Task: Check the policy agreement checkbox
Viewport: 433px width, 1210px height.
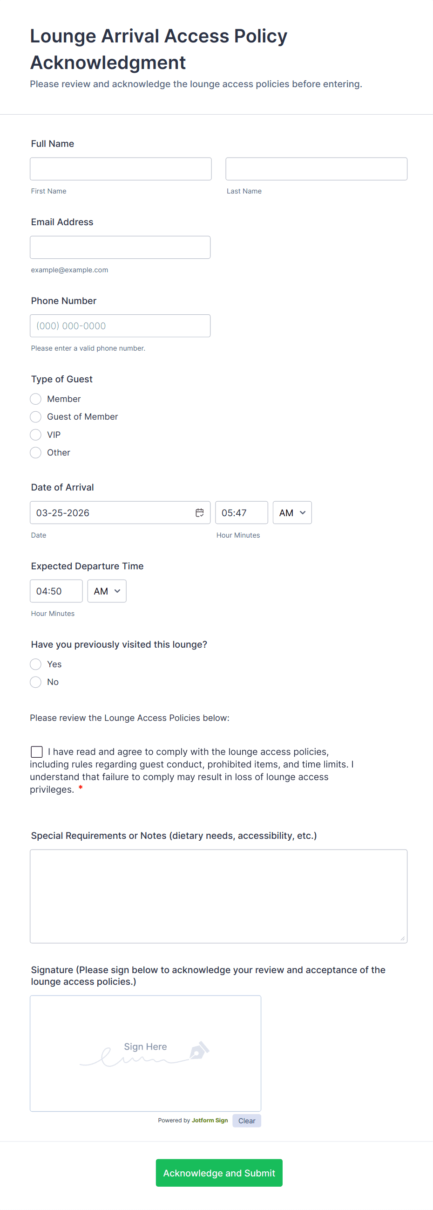Action: [37, 752]
